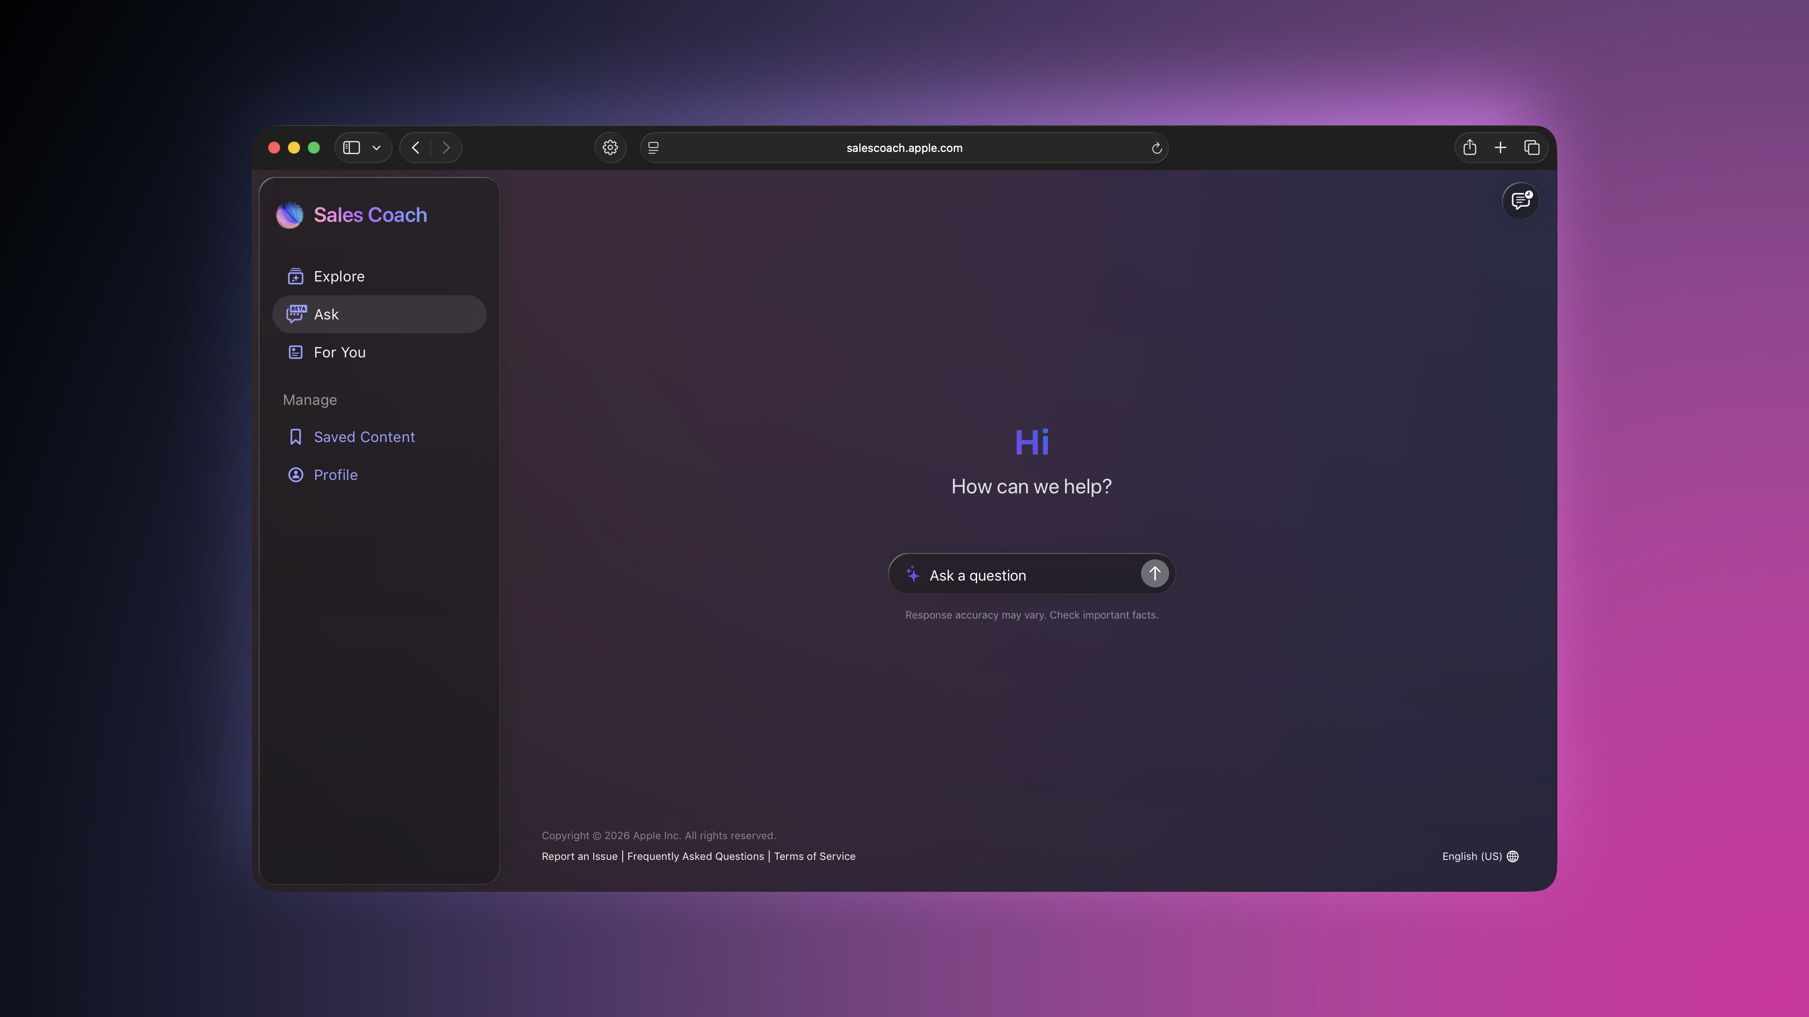The width and height of the screenshot is (1809, 1017).
Task: Select For You in sidebar
Action: tap(339, 353)
